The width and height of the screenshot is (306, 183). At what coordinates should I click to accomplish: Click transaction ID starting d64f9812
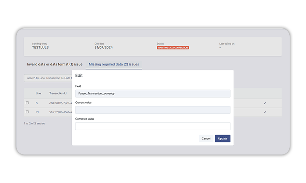point(60,103)
